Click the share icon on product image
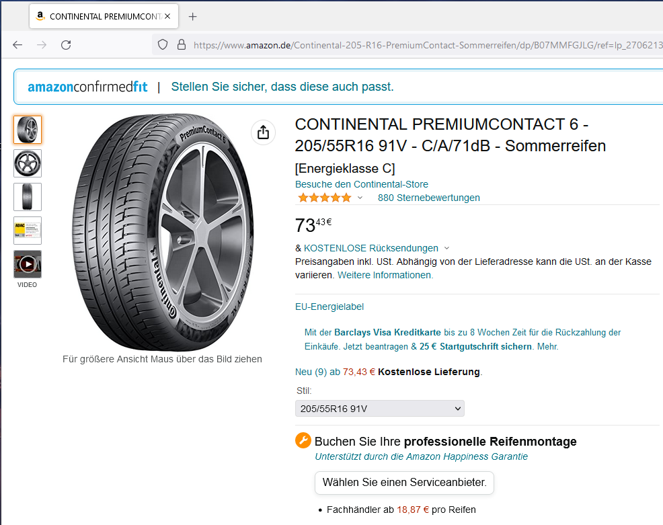The height and width of the screenshot is (525, 663). click(264, 132)
